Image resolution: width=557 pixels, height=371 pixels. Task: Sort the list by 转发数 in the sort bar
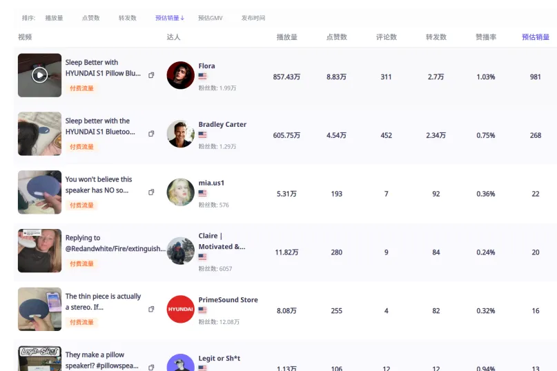(127, 18)
